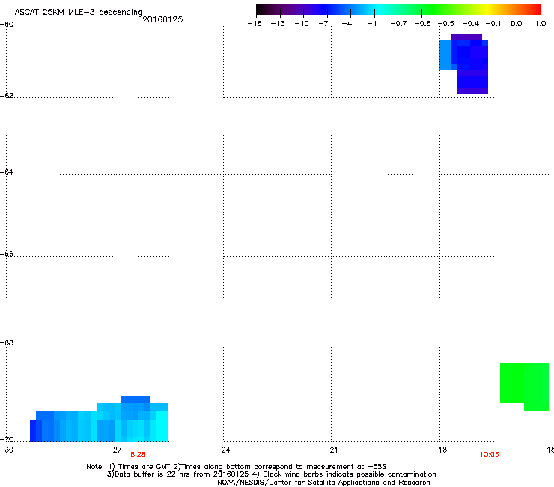Click the -4 color bar label
554x487 pixels.
tap(347, 24)
